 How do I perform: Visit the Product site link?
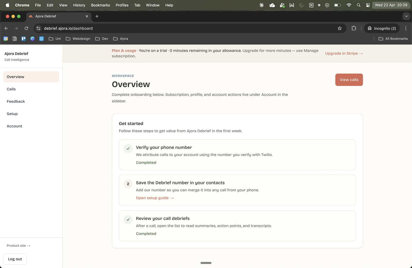coord(19,246)
